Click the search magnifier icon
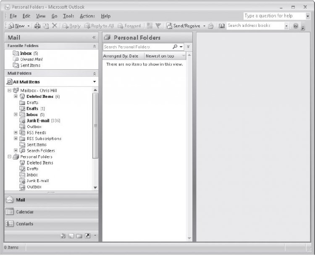Image resolution: width=315 pixels, height=256 pixels. coord(175,47)
